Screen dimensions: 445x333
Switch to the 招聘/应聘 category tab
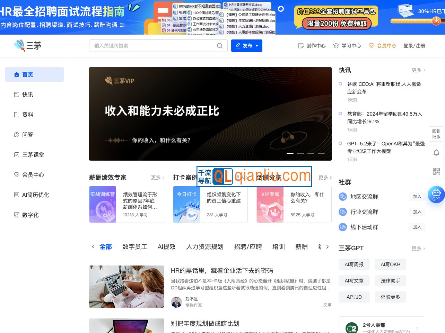pos(248,247)
